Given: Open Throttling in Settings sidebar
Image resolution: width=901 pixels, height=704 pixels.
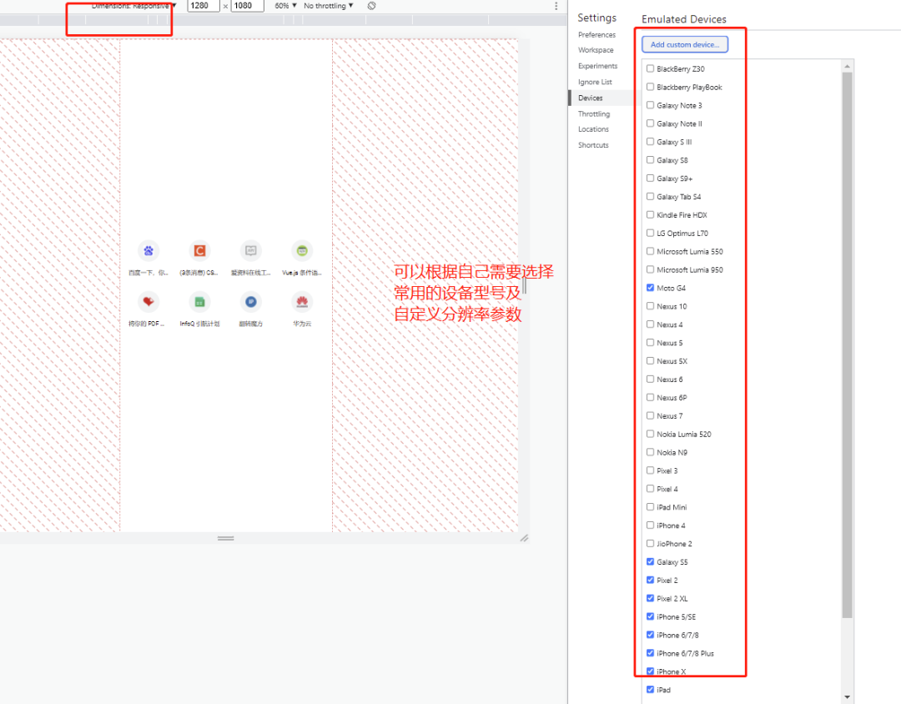Looking at the screenshot, I should pos(594,113).
